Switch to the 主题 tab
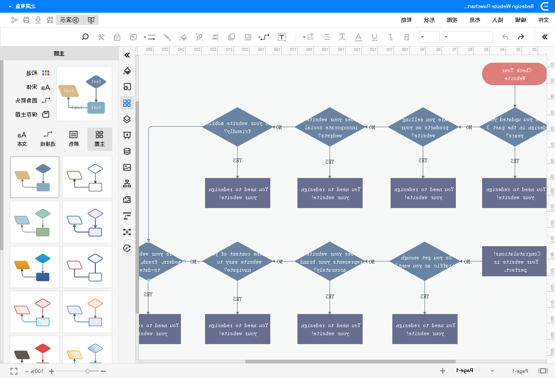The width and height of the screenshot is (555, 378). point(100,139)
